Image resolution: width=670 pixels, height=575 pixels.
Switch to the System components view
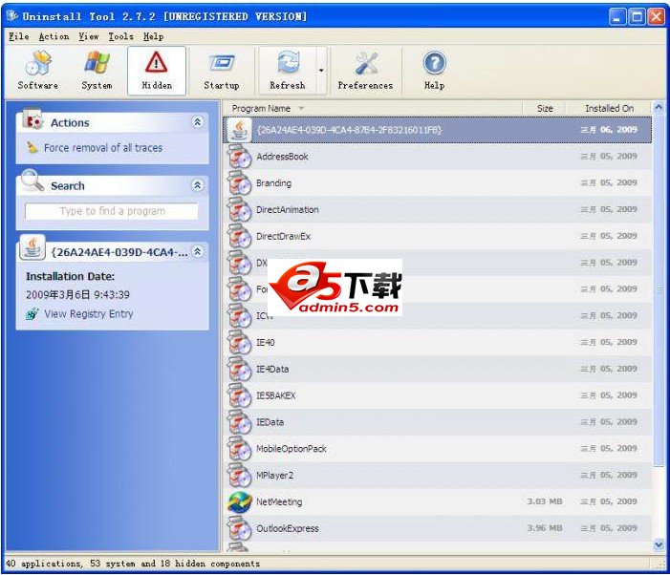[x=97, y=71]
